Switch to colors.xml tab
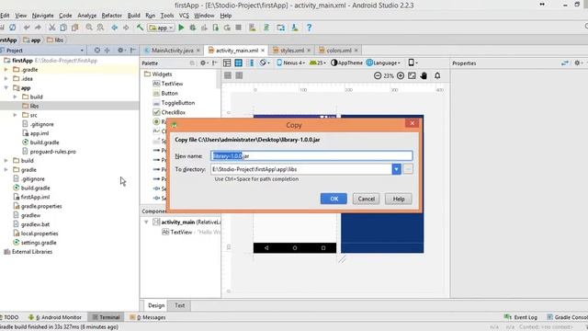588x331 pixels. (x=339, y=51)
